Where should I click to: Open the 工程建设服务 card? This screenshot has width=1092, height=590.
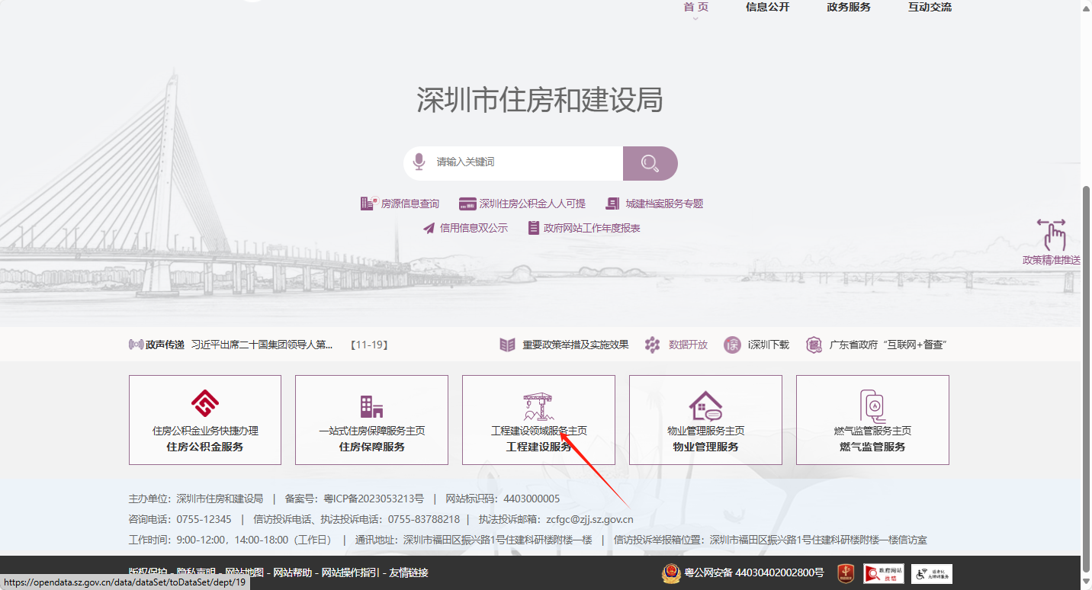(538, 420)
